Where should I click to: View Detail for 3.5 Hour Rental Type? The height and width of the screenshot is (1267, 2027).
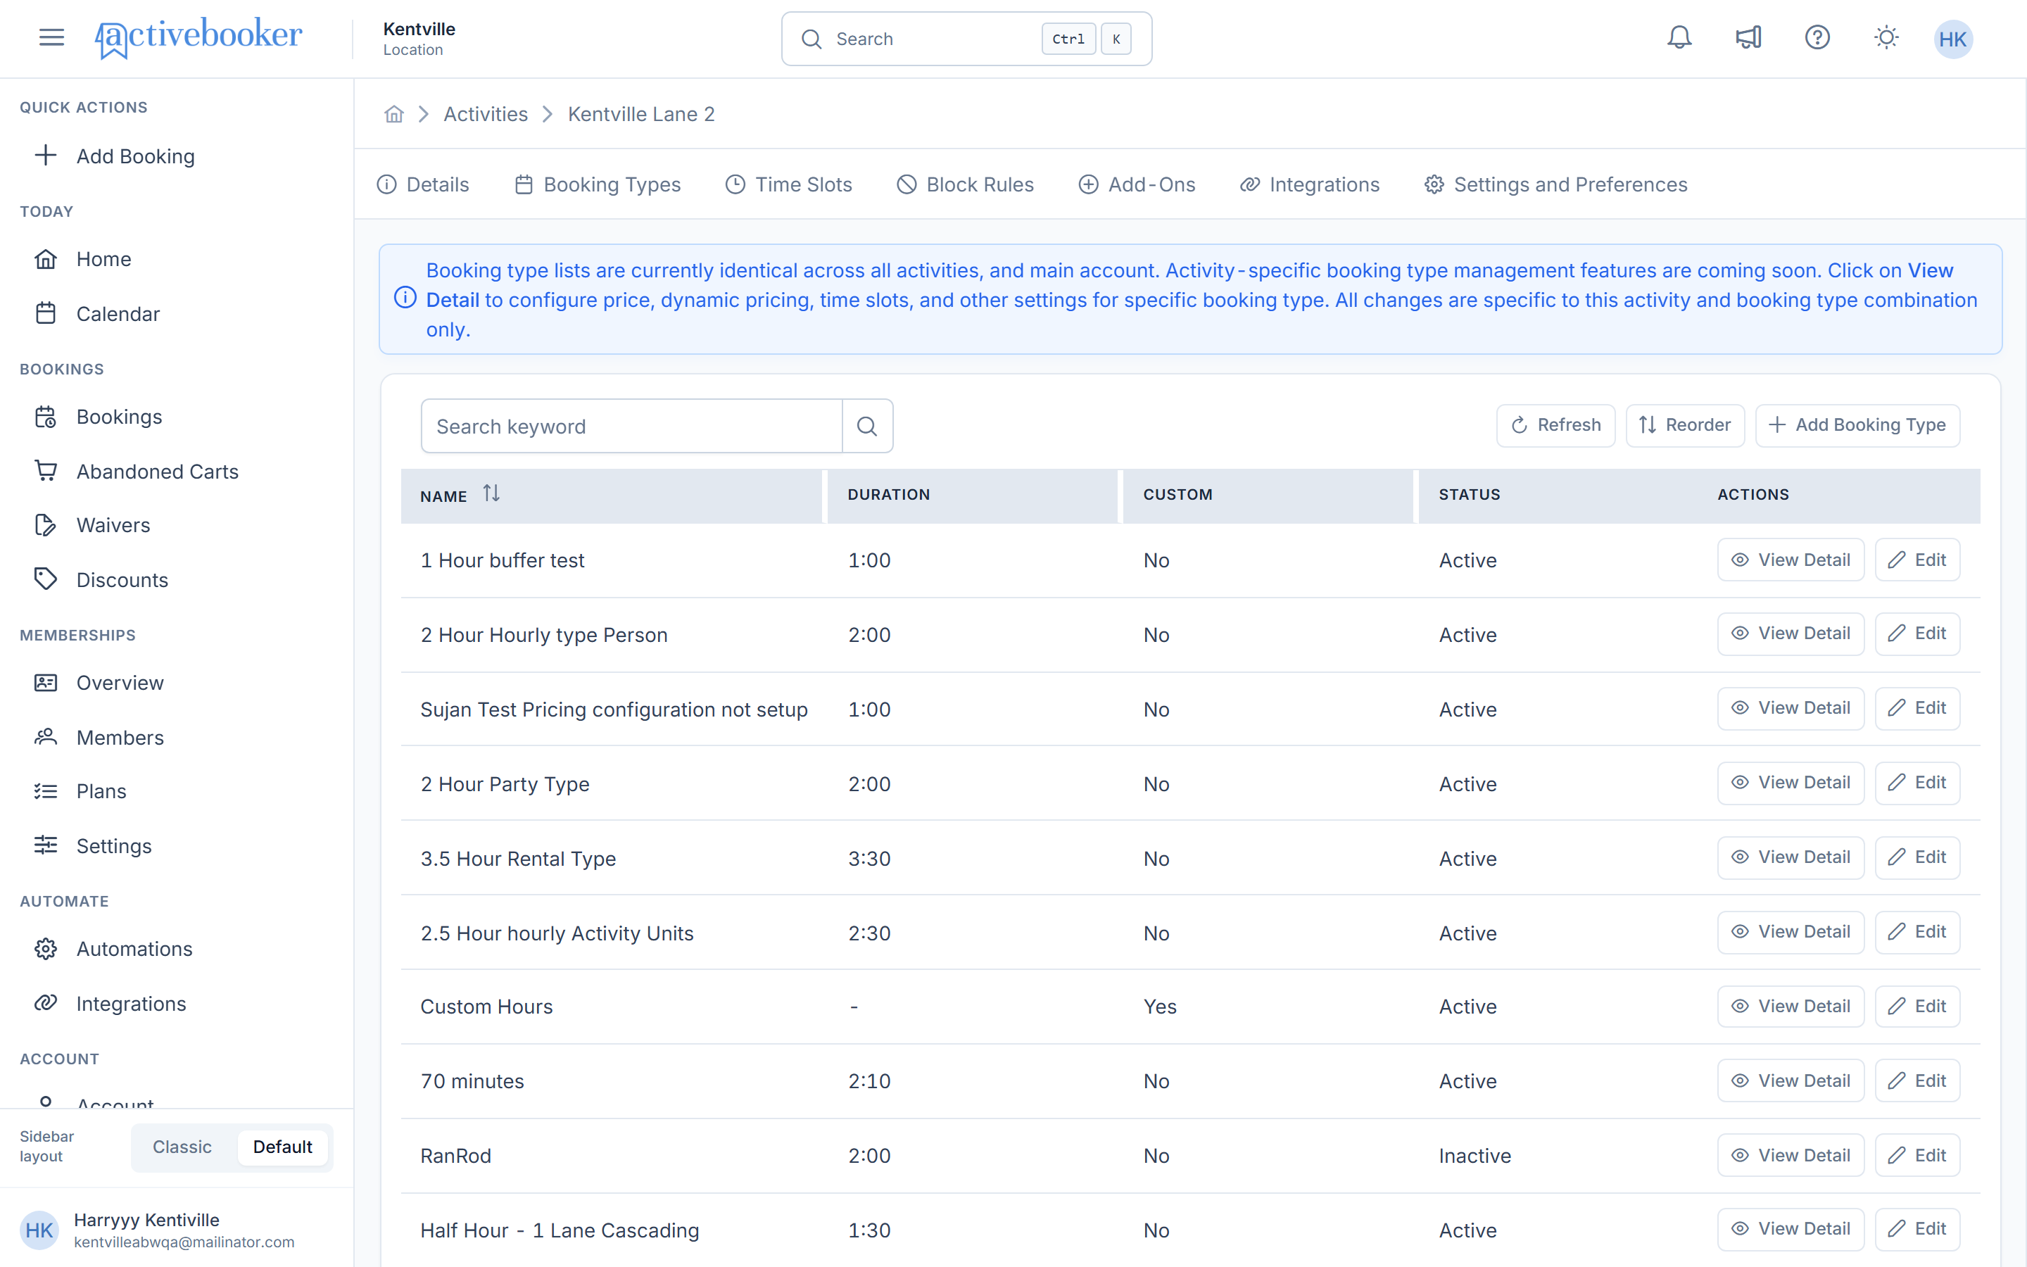[x=1790, y=857]
